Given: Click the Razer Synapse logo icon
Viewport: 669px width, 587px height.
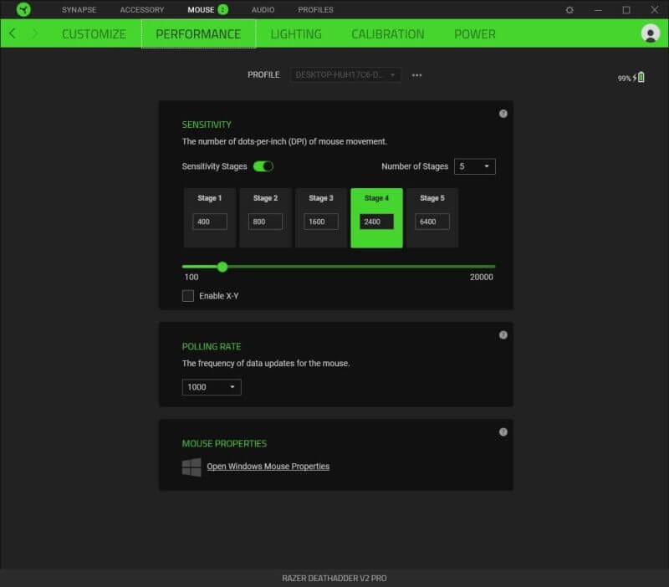Looking at the screenshot, I should 23,10.
